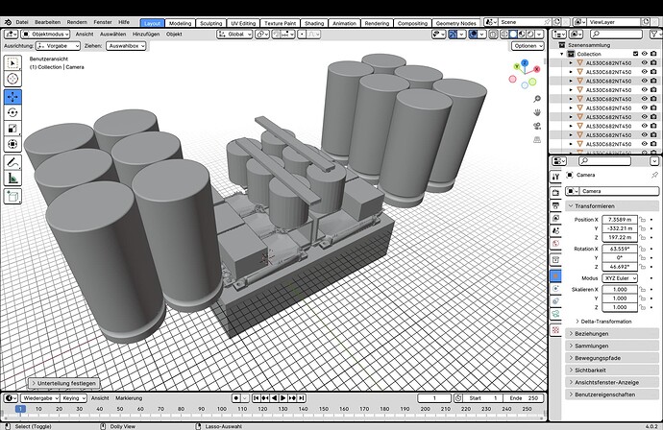Open the Tool properties tab
The image size is (663, 430).
[x=556, y=177]
